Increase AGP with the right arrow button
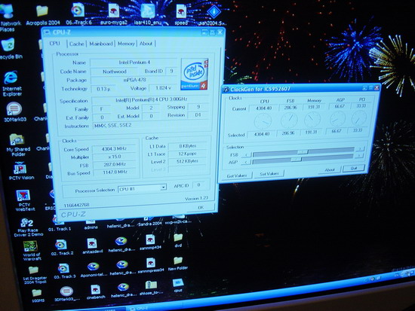The height and width of the screenshot is (311, 415). [x=358, y=156]
